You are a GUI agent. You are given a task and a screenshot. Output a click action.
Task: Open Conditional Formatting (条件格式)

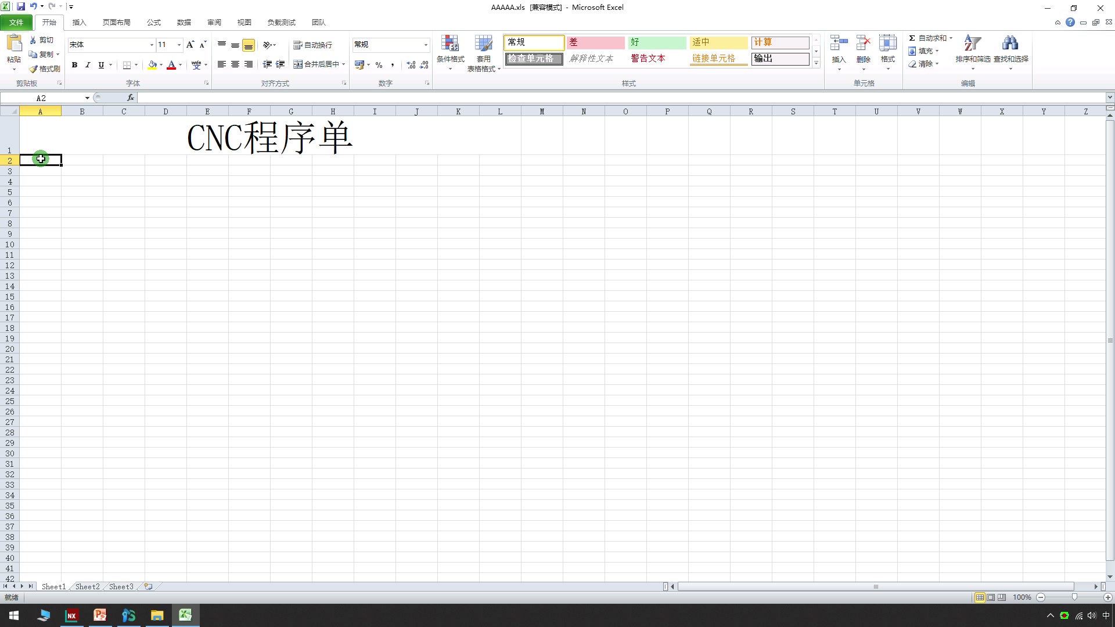451,52
